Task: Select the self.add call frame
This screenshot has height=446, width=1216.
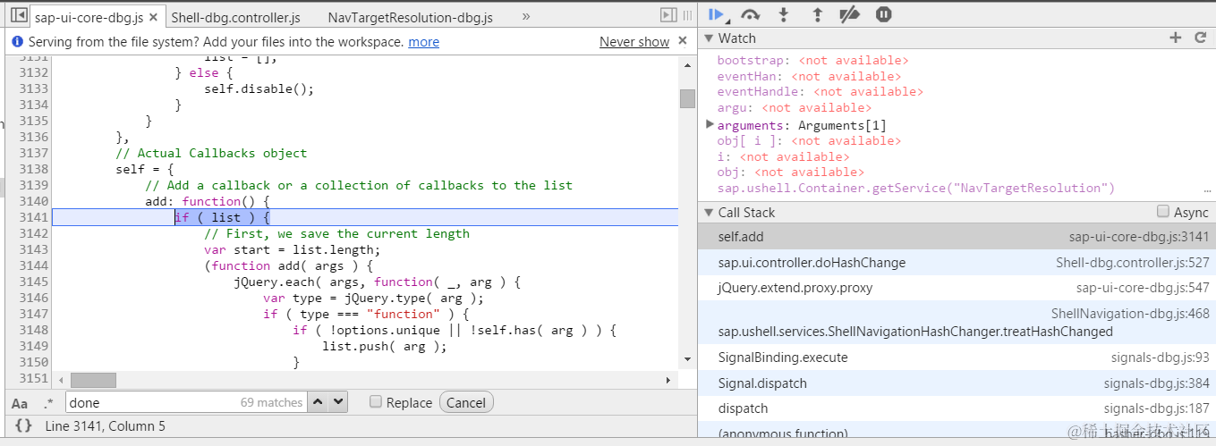Action: click(x=957, y=237)
